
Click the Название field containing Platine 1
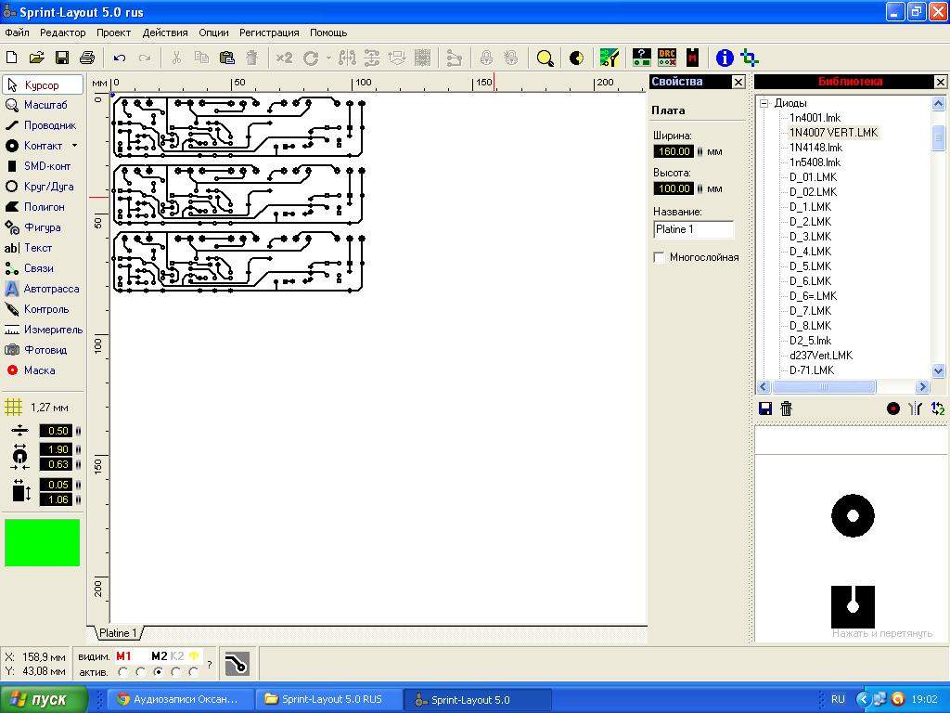[693, 229]
